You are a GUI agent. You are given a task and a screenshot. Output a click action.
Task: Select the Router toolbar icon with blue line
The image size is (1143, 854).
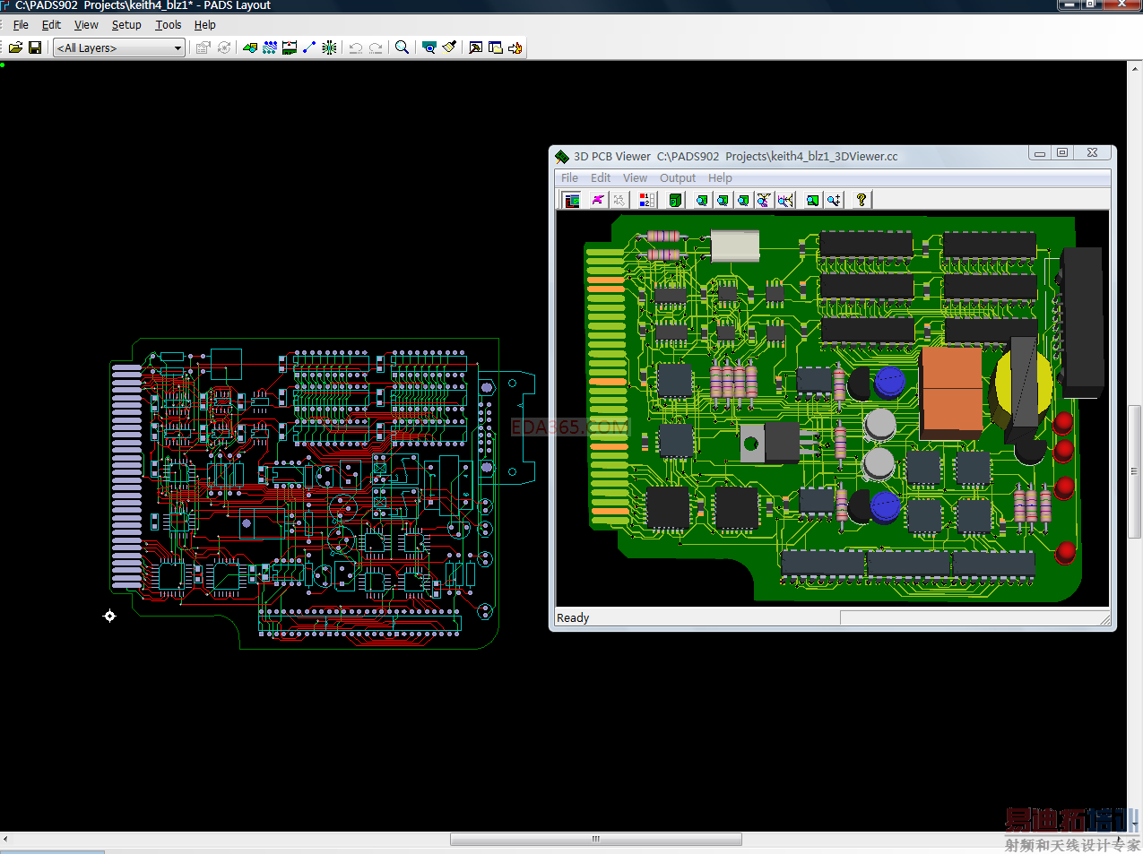point(309,47)
